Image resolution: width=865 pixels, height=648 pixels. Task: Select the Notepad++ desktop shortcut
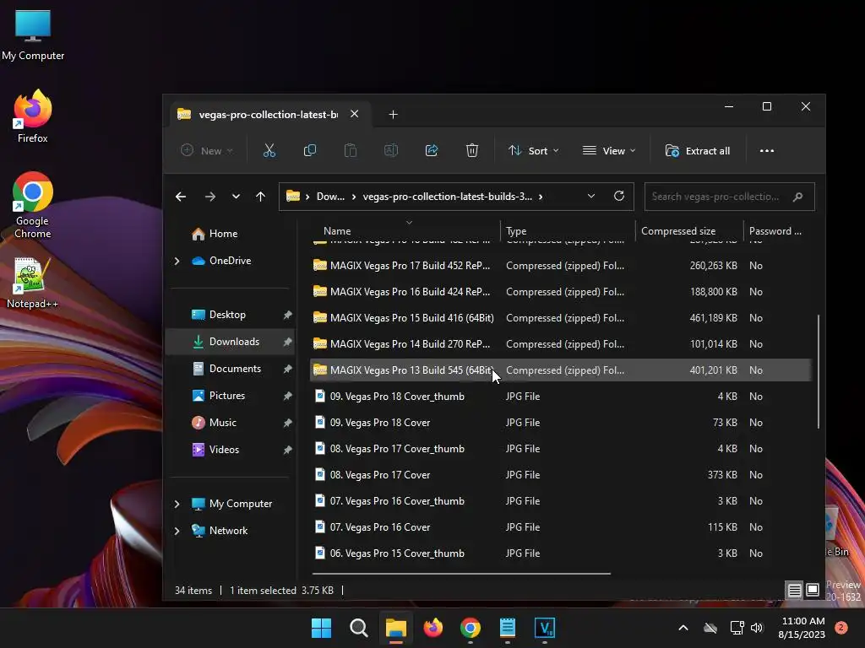pyautogui.click(x=32, y=283)
